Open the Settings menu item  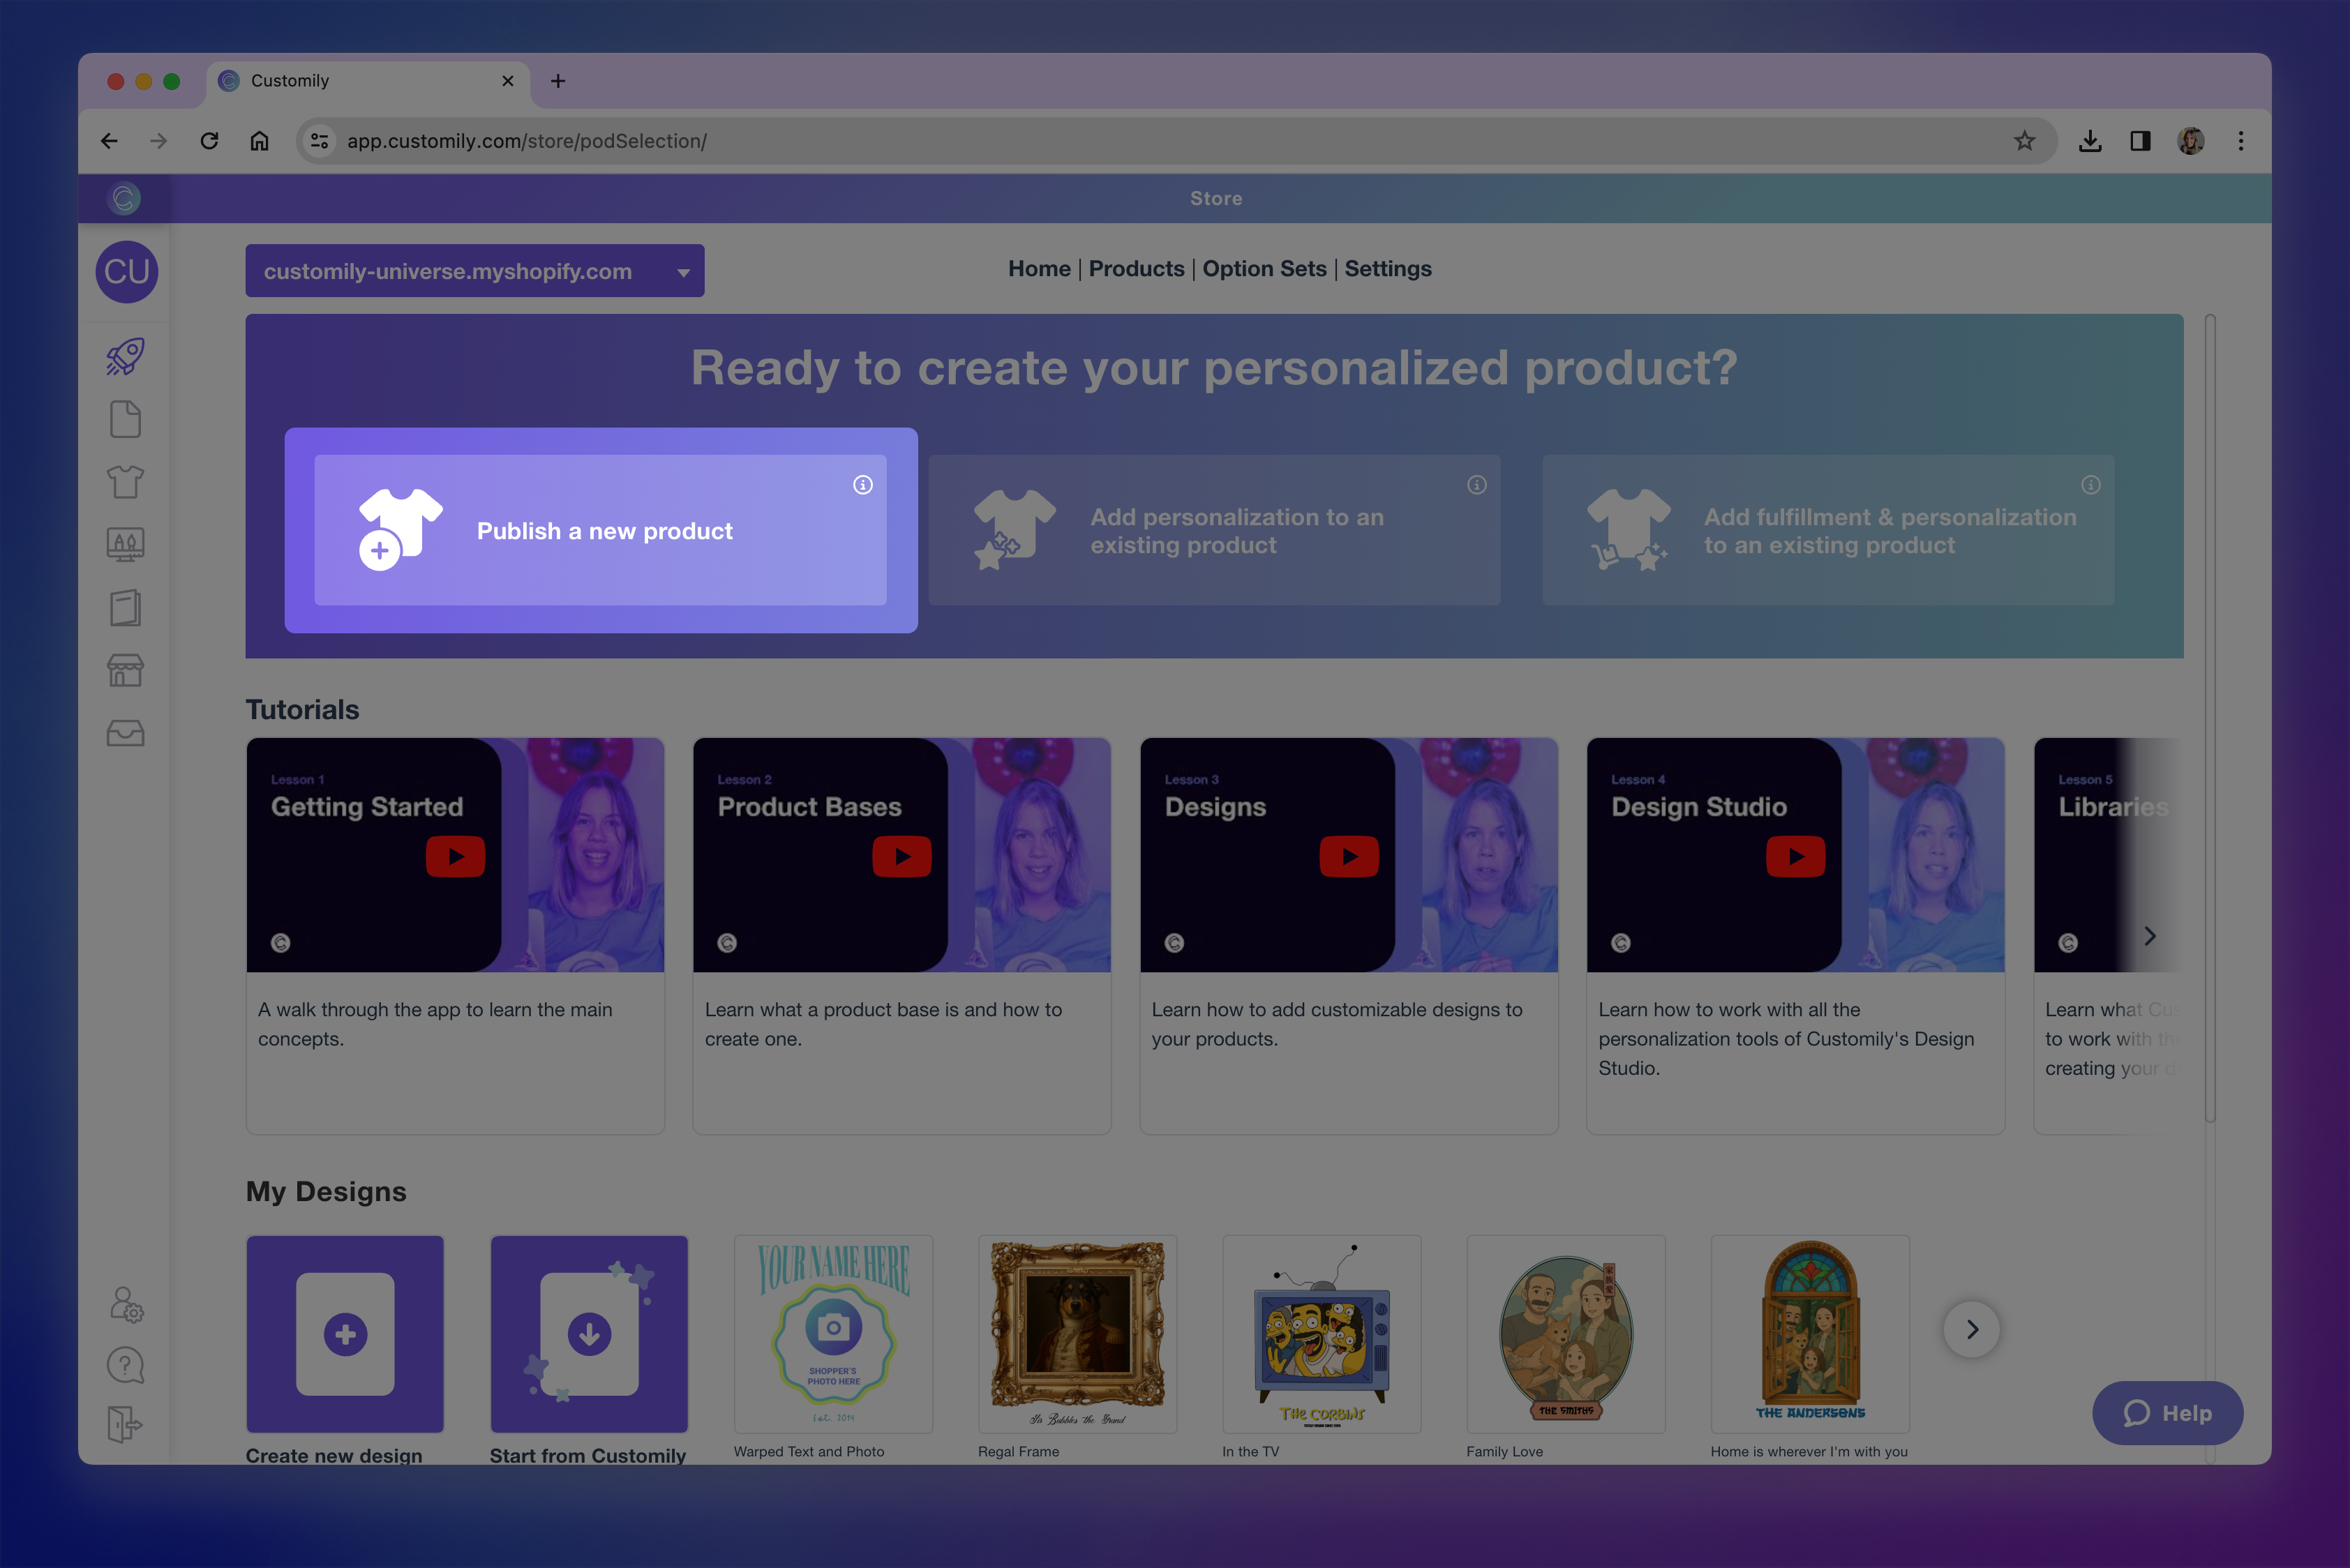click(x=1388, y=268)
